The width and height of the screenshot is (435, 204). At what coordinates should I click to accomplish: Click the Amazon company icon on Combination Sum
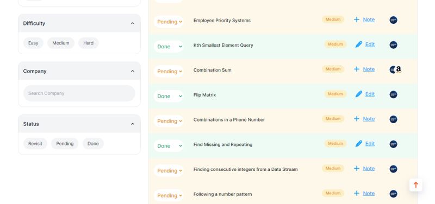399,69
